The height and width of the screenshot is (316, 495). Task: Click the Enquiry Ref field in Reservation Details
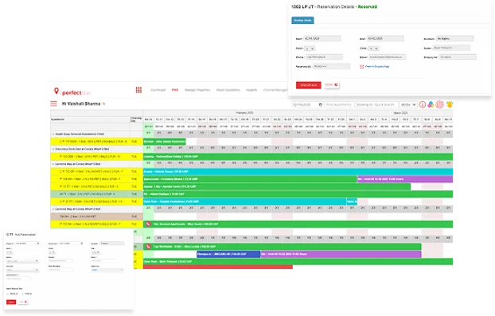coord(458,57)
